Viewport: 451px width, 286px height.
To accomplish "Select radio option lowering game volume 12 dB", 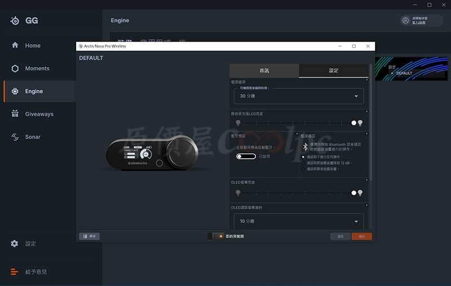I will pyautogui.click(x=303, y=163).
